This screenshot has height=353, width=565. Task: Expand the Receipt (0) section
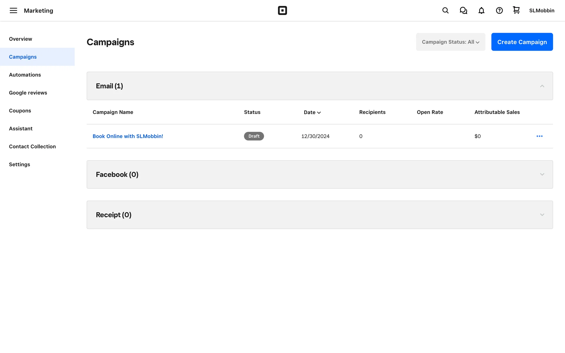tap(542, 215)
